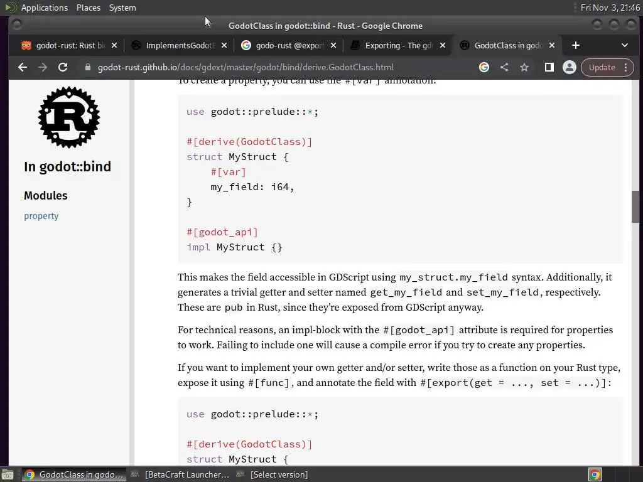
Task: Switch to GodotClass Chrome taskbar entry
Action: click(x=74, y=474)
